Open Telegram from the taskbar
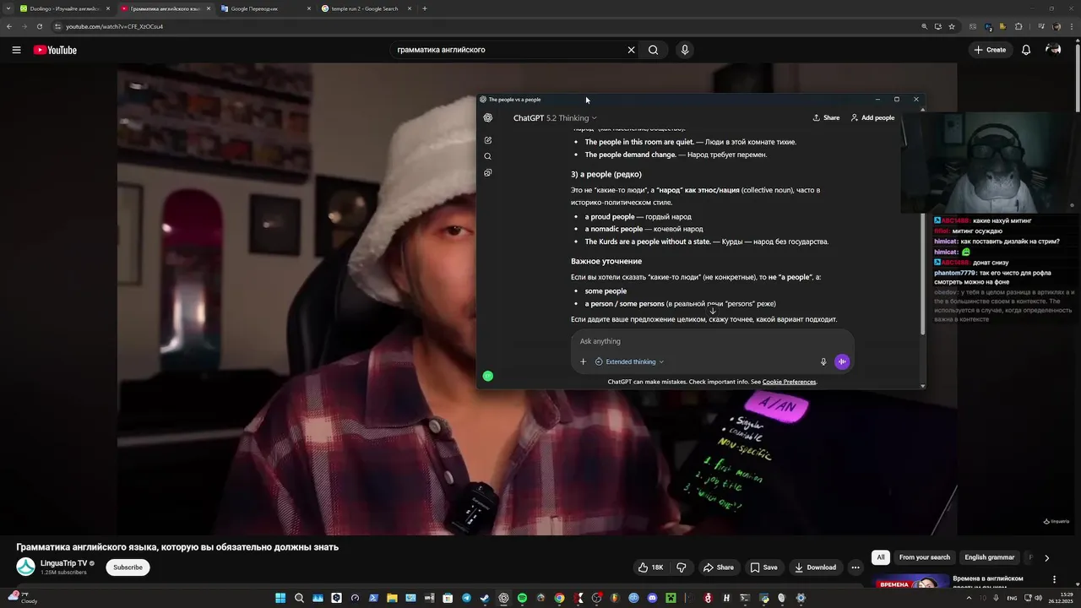 click(x=466, y=599)
